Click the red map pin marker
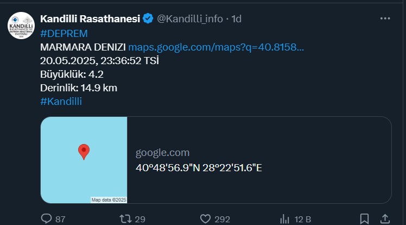The height and width of the screenshot is (225, 406). pos(84,152)
